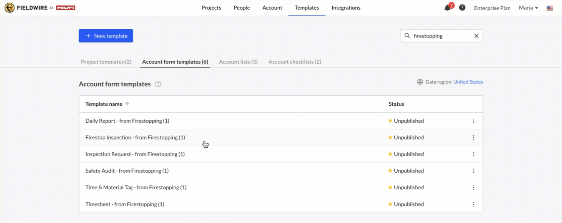Open the Firestop Inspection three-dot menu

click(473, 138)
